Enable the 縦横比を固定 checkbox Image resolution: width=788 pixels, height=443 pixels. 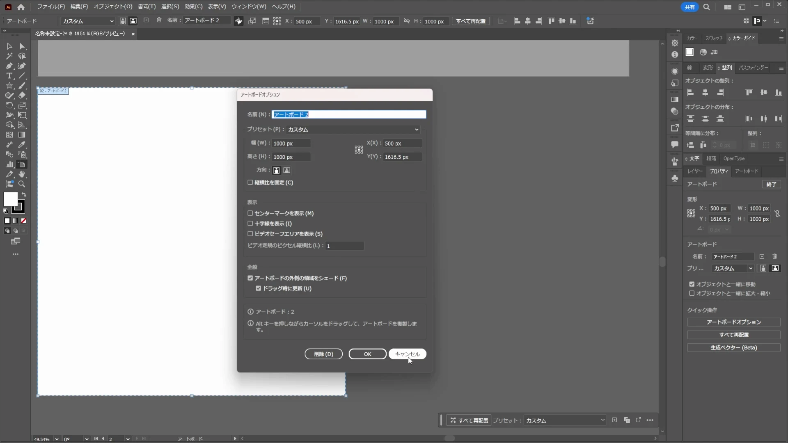click(x=250, y=183)
